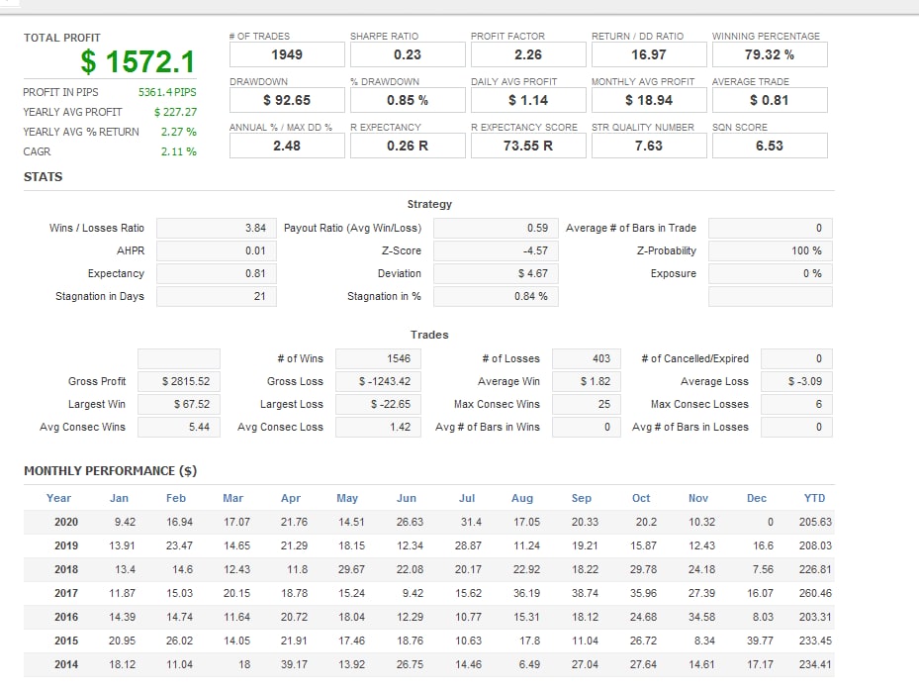Click the Dec column header
This screenshot has width=919, height=691.
pyautogui.click(x=757, y=499)
